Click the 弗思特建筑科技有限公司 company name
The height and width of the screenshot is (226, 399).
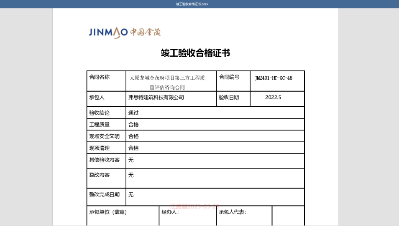pyautogui.click(x=156, y=98)
